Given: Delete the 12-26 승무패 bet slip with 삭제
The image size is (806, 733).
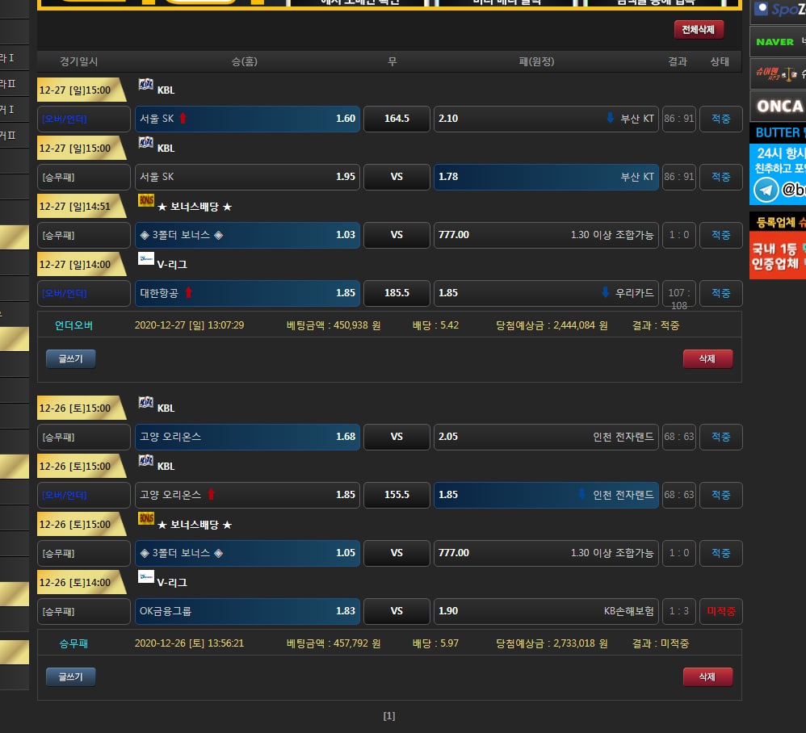Looking at the screenshot, I should coord(707,676).
